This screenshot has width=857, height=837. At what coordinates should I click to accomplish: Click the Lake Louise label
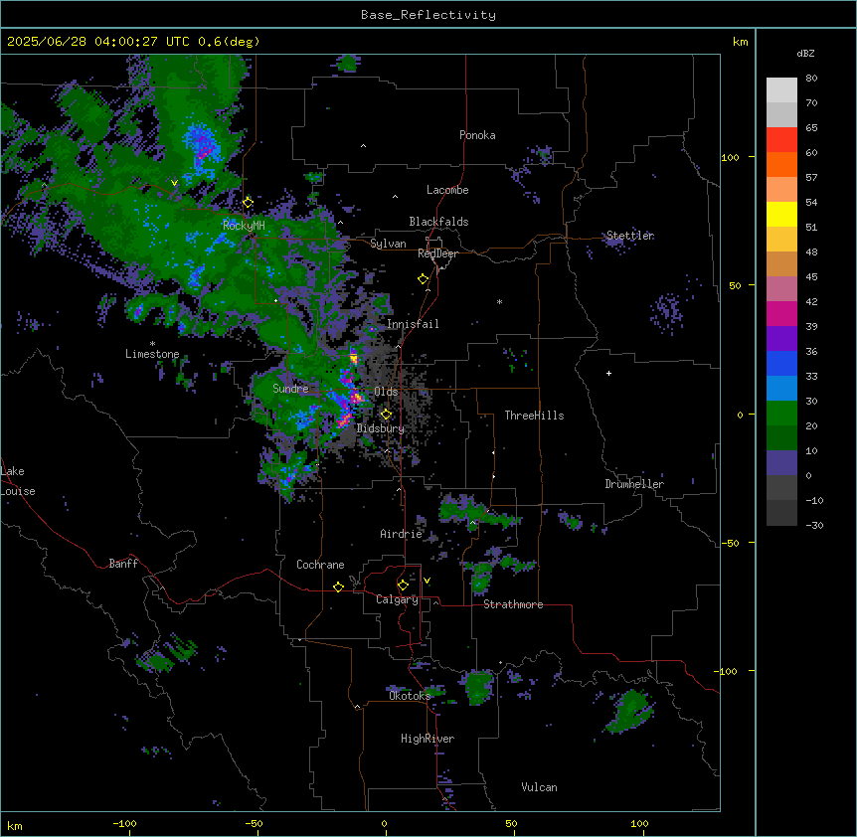[x=18, y=481]
